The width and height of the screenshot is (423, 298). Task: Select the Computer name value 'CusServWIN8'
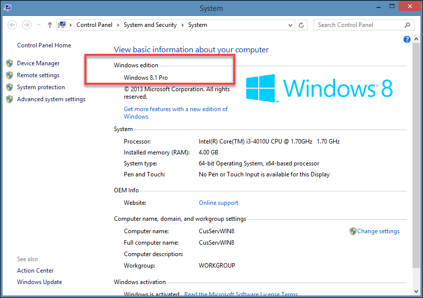(x=217, y=231)
